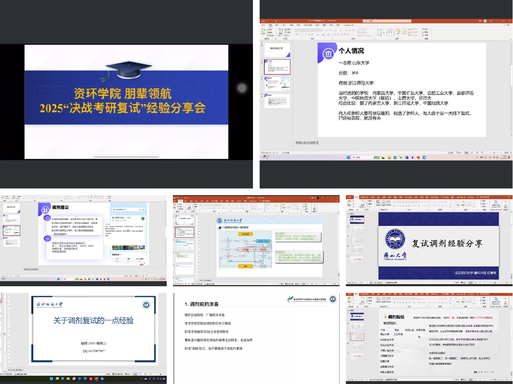Select 调剂经验分享 slide 1 thumbnail in 个人情况 window
The width and height of the screenshot is (513, 384).
277,50
